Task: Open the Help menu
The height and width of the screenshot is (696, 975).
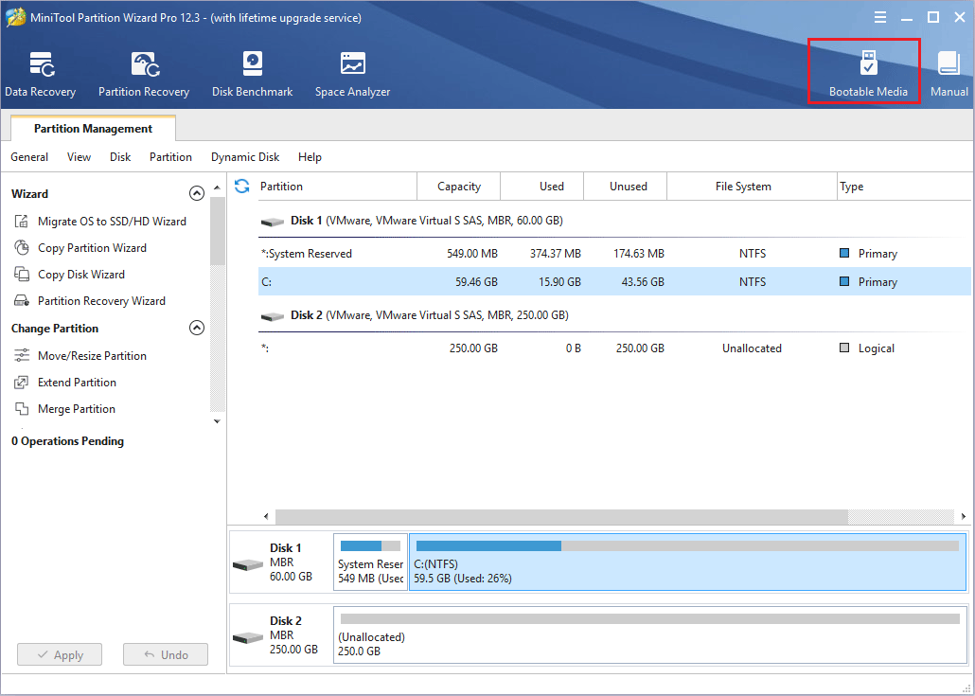Action: tap(310, 157)
